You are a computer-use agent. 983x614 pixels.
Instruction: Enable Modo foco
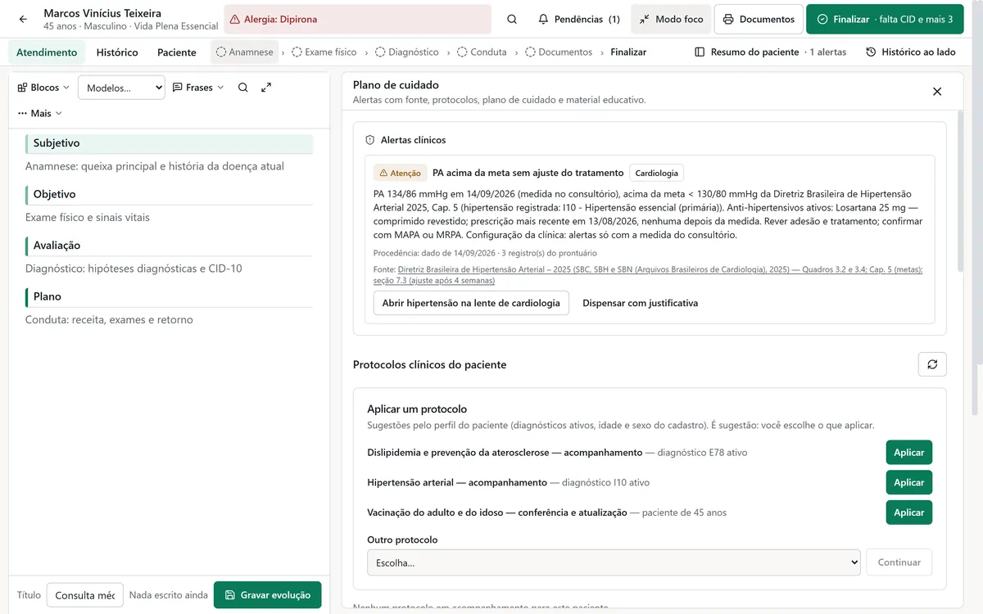[x=671, y=19]
